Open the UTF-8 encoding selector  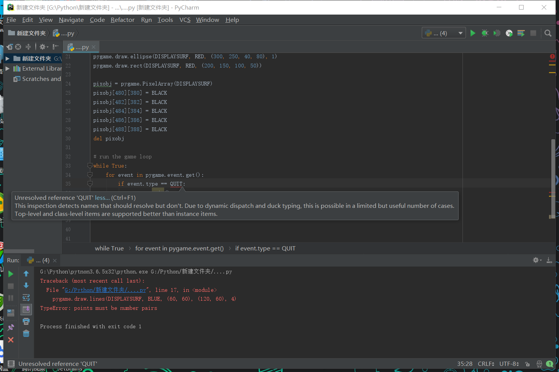coord(509,364)
